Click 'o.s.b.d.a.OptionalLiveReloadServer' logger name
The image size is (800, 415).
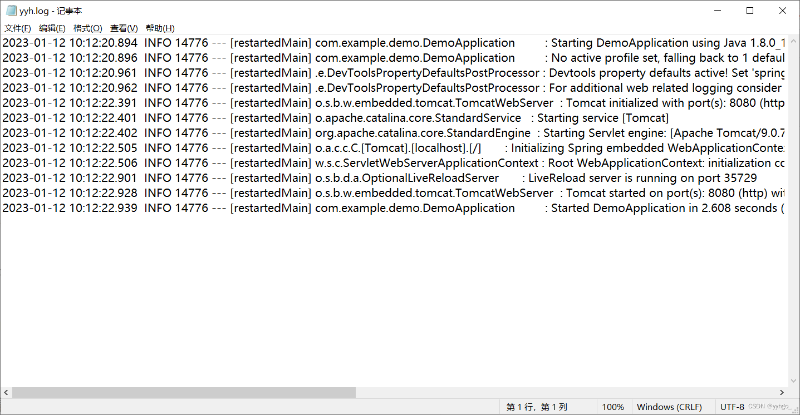point(407,178)
